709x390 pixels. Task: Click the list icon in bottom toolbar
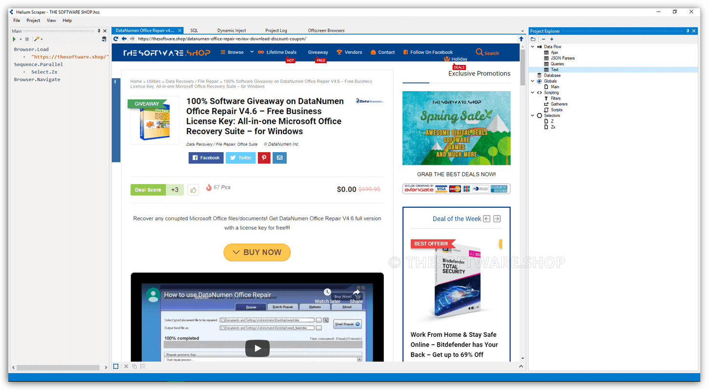click(143, 366)
